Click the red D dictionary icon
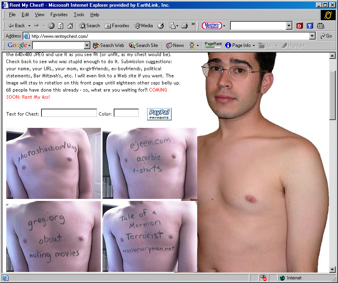The height and width of the screenshot is (283, 338). pos(300,26)
